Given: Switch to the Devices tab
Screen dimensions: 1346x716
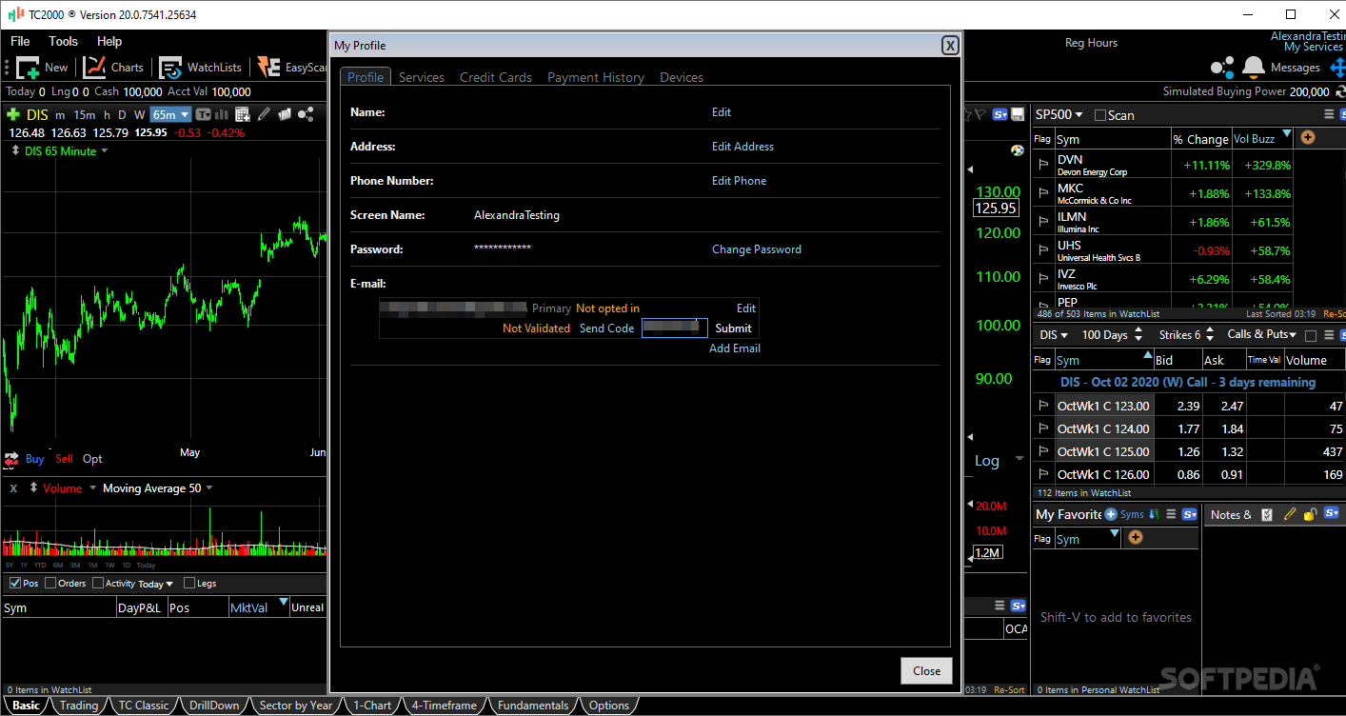Looking at the screenshot, I should click(x=682, y=77).
